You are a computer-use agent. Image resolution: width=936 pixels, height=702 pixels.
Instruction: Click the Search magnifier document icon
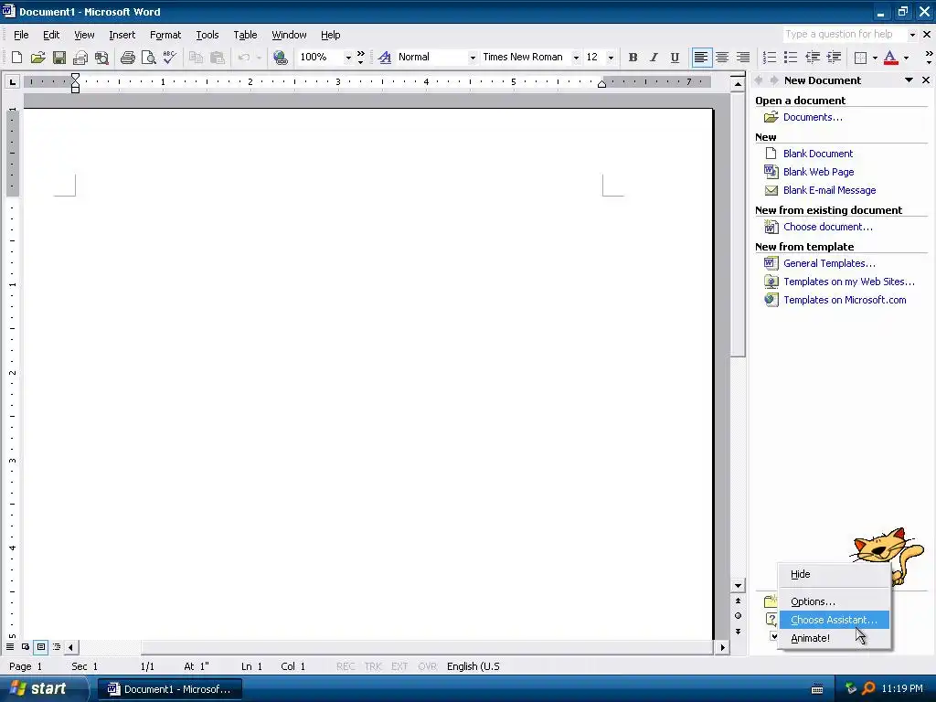102,58
